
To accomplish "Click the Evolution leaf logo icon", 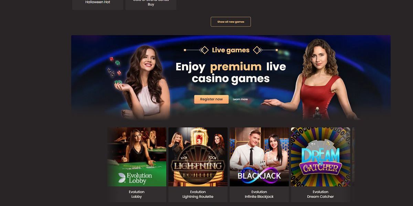I will [122, 178].
